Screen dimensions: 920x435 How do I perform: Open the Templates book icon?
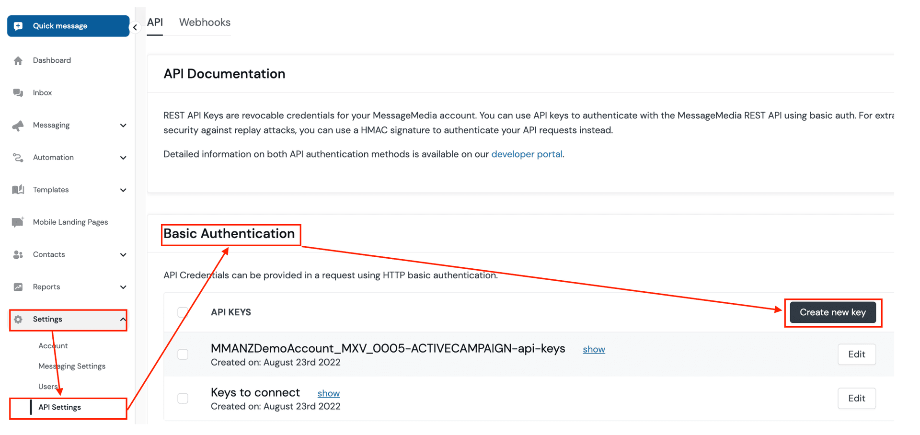click(18, 190)
